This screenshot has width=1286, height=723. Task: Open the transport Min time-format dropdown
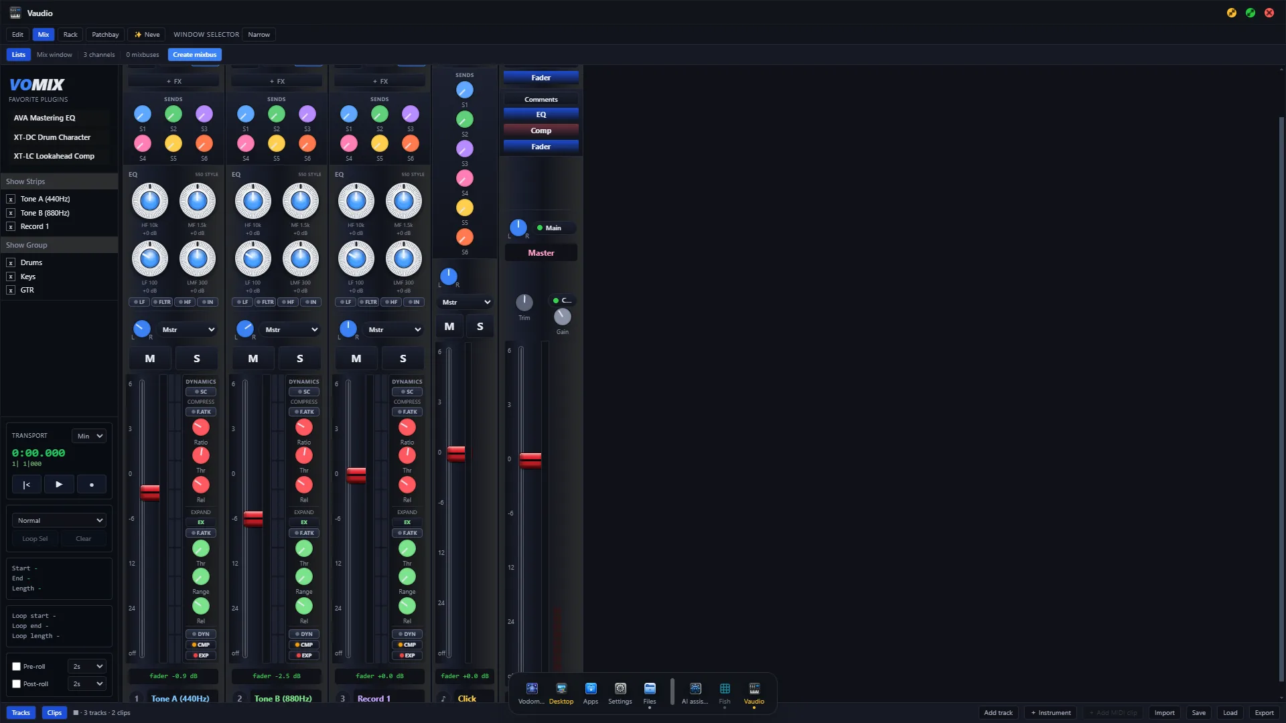89,436
